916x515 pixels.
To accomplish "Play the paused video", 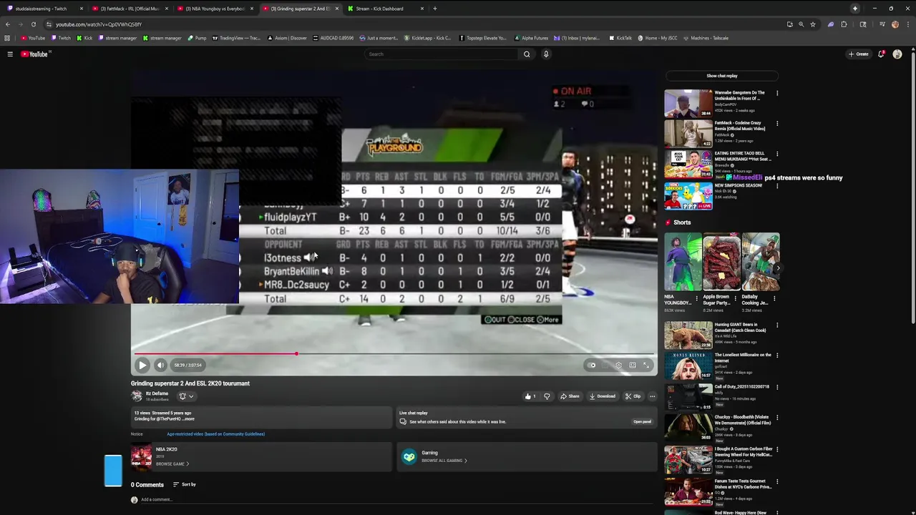I will [142, 365].
